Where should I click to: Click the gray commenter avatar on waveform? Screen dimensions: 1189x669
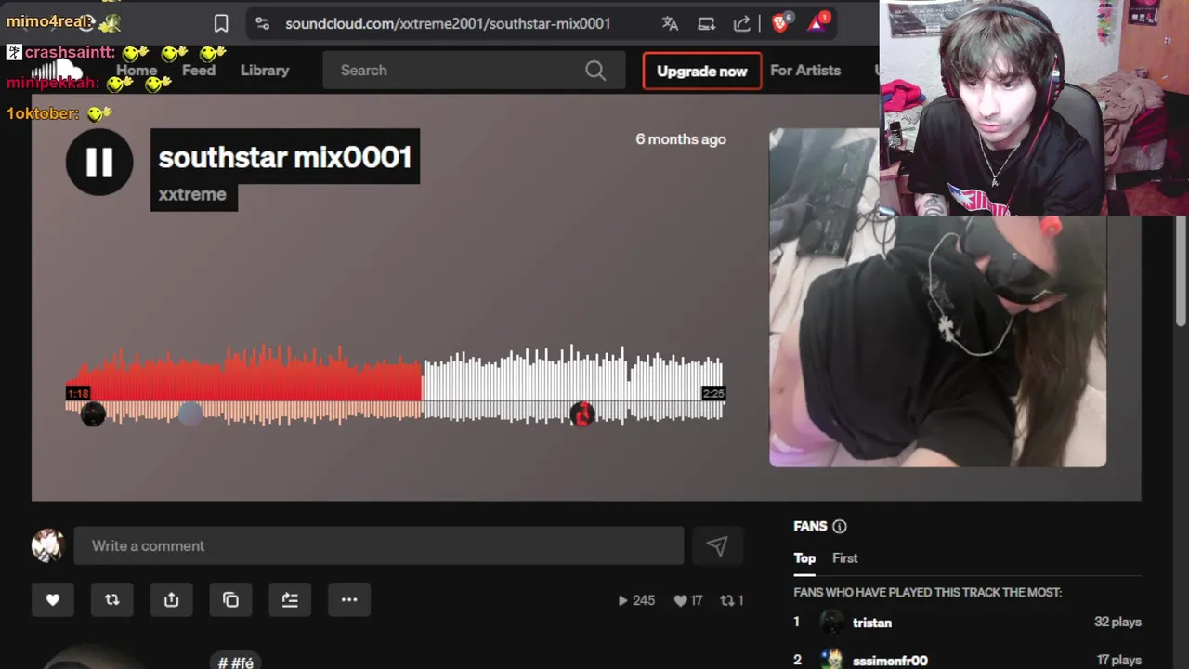(x=189, y=414)
